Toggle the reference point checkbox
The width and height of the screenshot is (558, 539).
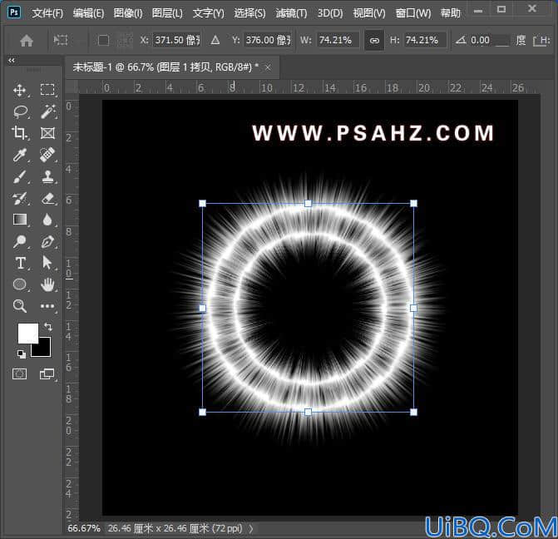[x=103, y=40]
